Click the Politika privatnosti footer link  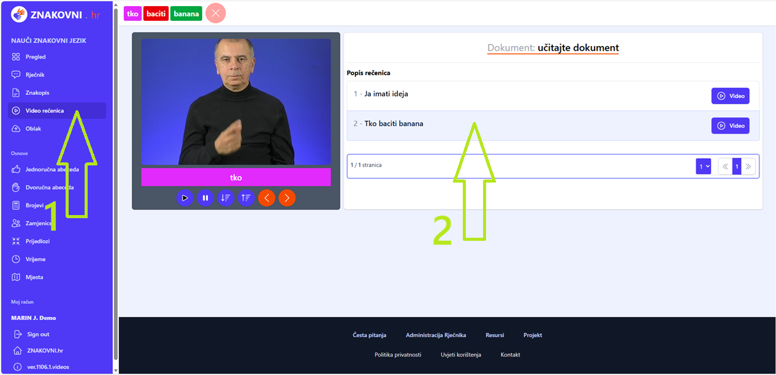pyautogui.click(x=398, y=354)
